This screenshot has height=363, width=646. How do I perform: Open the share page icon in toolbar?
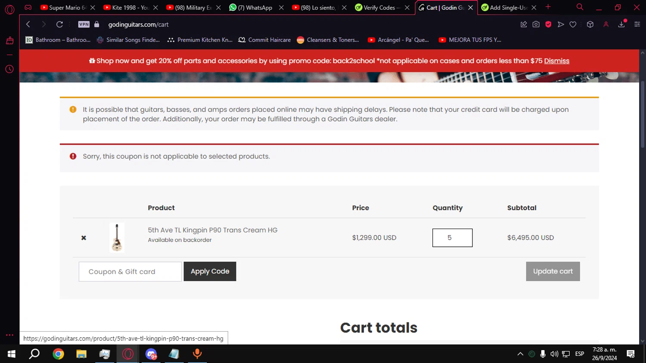[x=524, y=25]
